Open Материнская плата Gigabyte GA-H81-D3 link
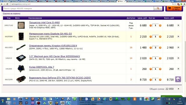This screenshot has height=105, width=186. pos(50,34)
